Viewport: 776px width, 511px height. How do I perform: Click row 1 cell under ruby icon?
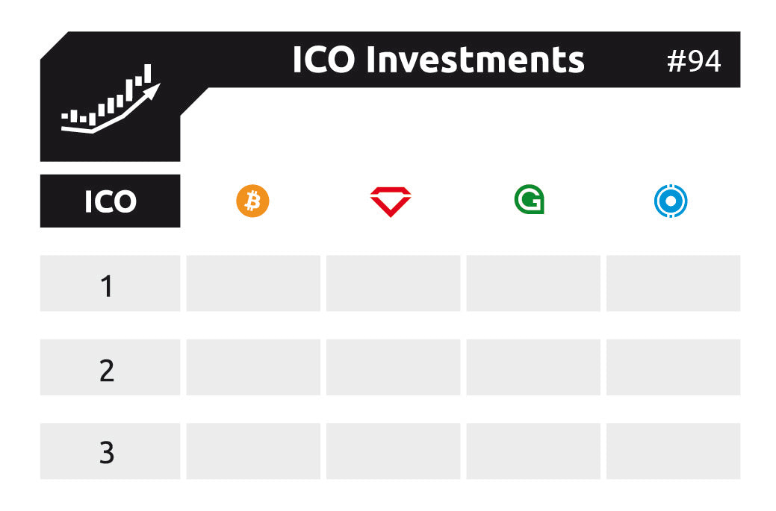(393, 283)
